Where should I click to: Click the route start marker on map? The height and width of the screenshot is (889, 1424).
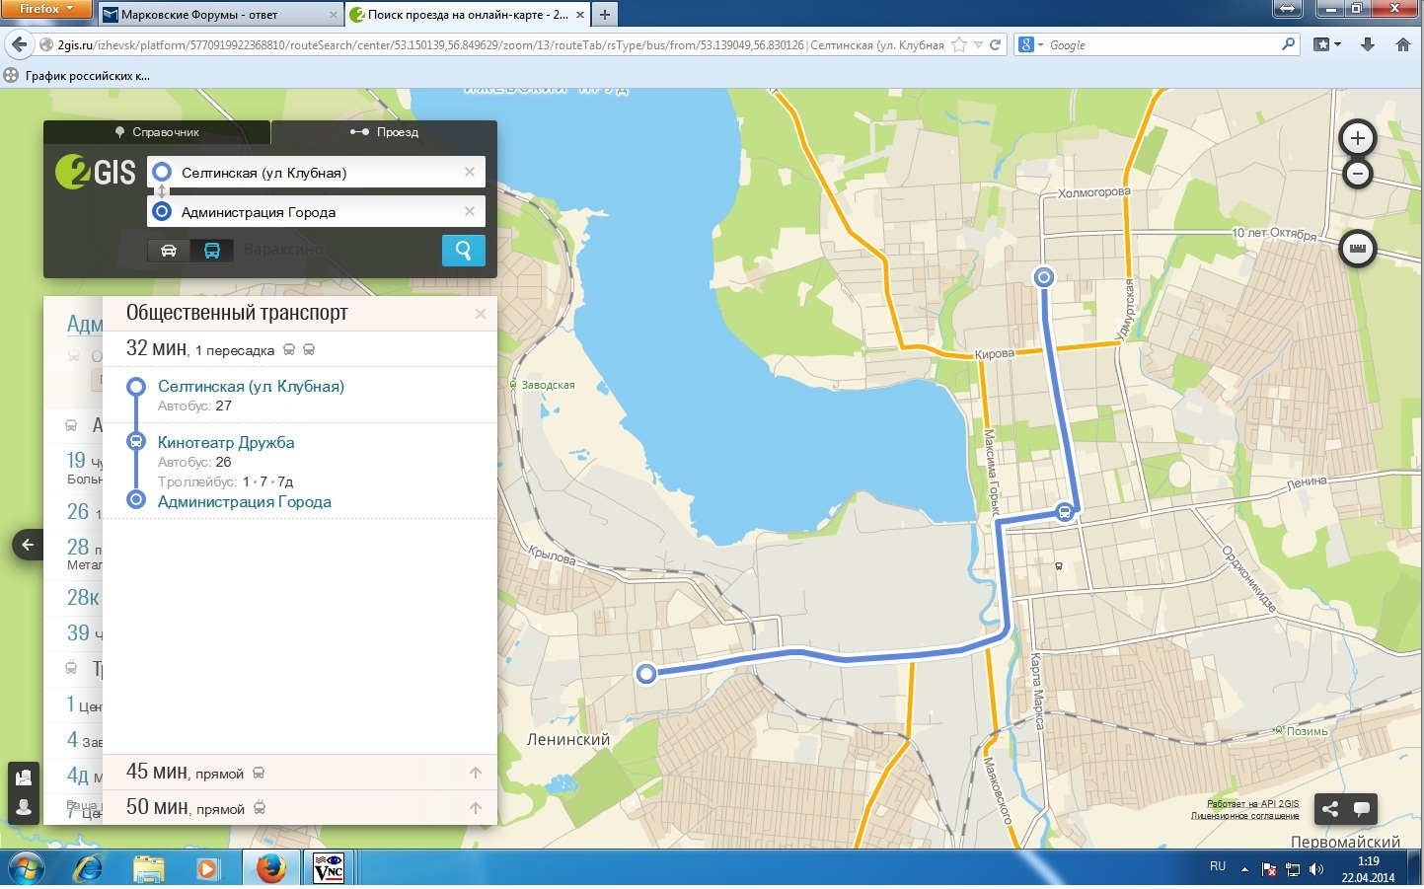pyautogui.click(x=646, y=674)
